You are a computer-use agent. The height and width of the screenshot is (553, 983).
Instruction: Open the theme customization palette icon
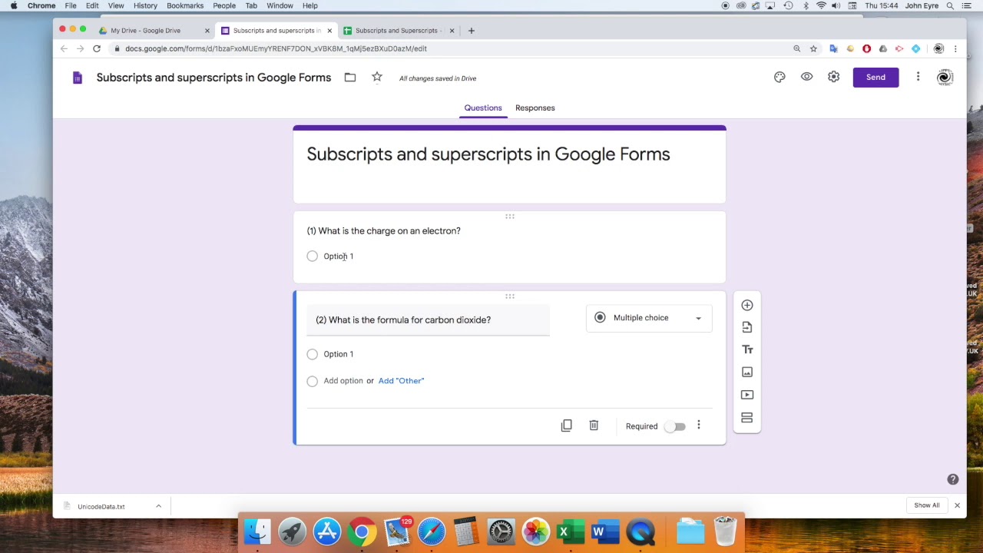[779, 77]
